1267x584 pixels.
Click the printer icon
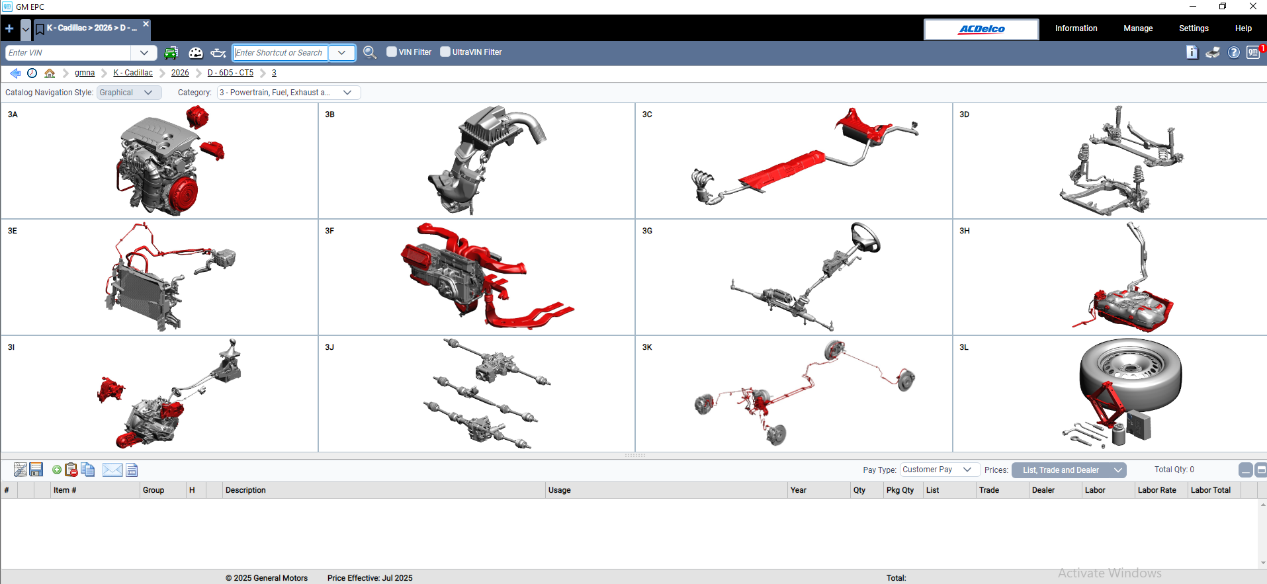(x=1213, y=52)
